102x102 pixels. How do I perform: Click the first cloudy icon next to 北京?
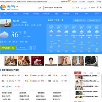tap(82, 8)
